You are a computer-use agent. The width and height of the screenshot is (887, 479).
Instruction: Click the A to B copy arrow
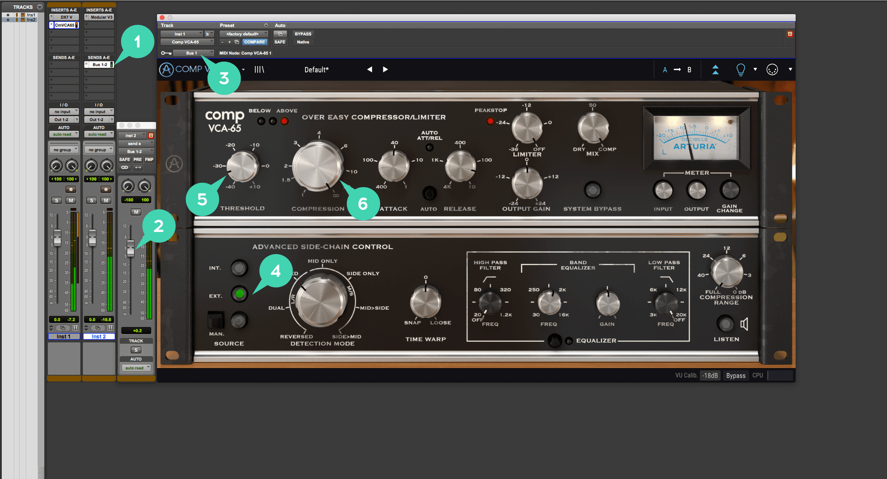tap(677, 70)
